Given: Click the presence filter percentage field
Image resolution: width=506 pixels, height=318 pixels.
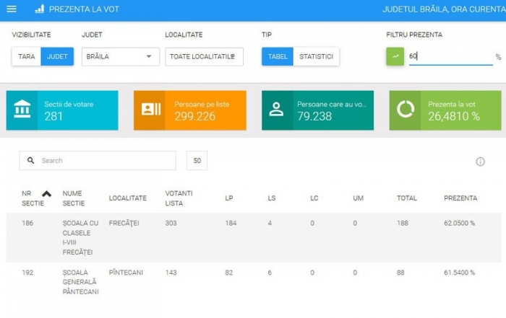Looking at the screenshot, I should pyautogui.click(x=450, y=56).
